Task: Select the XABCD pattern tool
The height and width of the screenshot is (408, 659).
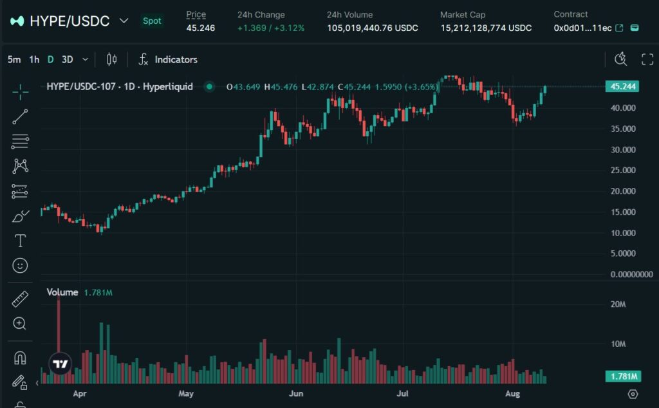Action: click(20, 167)
